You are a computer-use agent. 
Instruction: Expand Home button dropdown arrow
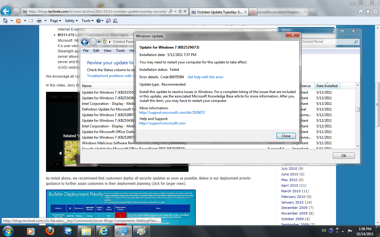pyautogui.click(x=12, y=21)
